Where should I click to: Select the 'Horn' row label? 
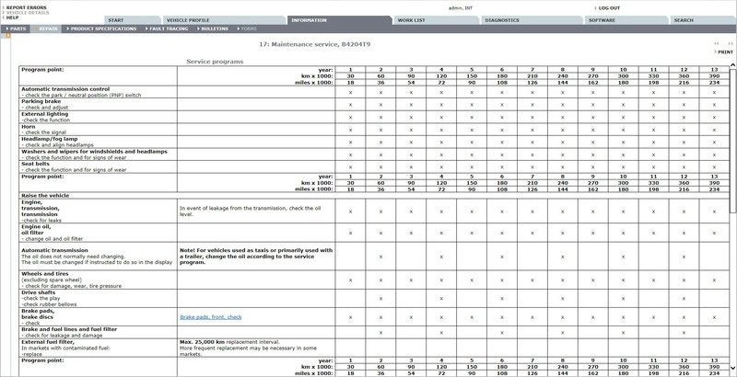(x=29, y=127)
